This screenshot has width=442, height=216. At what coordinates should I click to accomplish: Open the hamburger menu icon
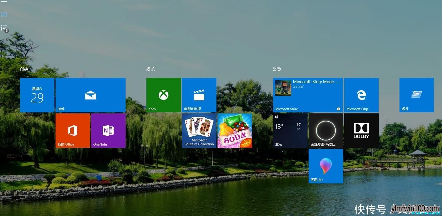(x=4, y=2)
